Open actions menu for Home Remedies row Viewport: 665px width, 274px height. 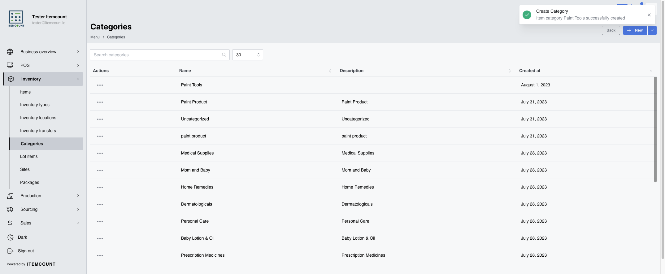coord(100,187)
